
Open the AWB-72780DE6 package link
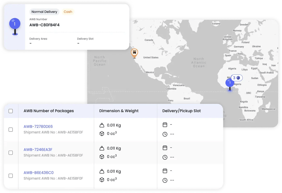[x=38, y=126]
